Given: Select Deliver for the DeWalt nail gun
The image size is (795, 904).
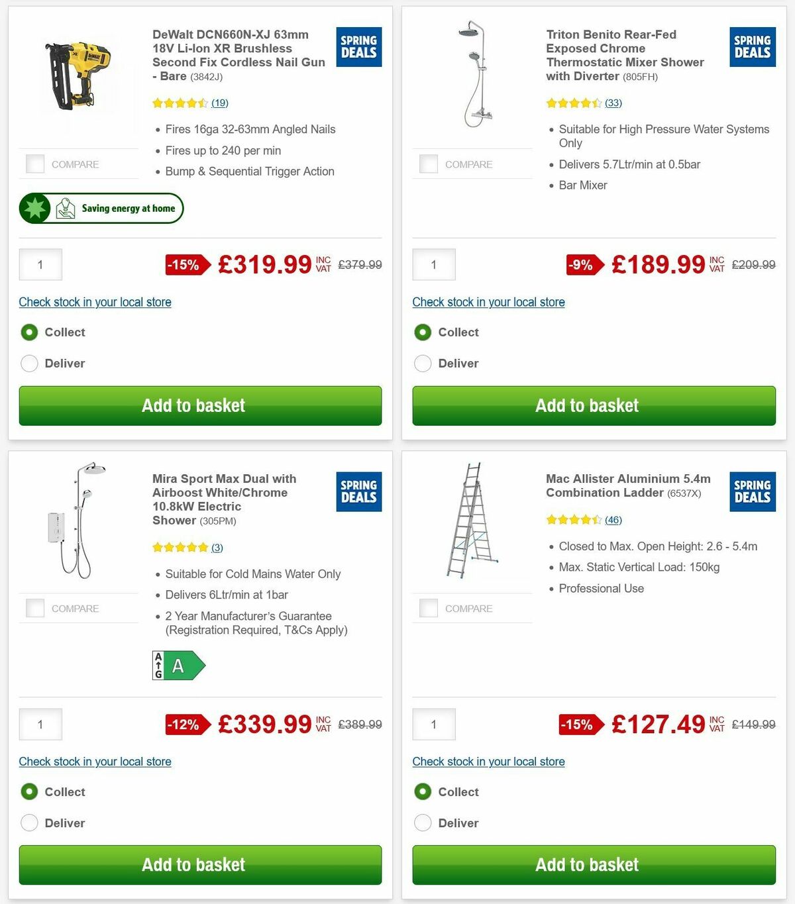Looking at the screenshot, I should (x=29, y=363).
